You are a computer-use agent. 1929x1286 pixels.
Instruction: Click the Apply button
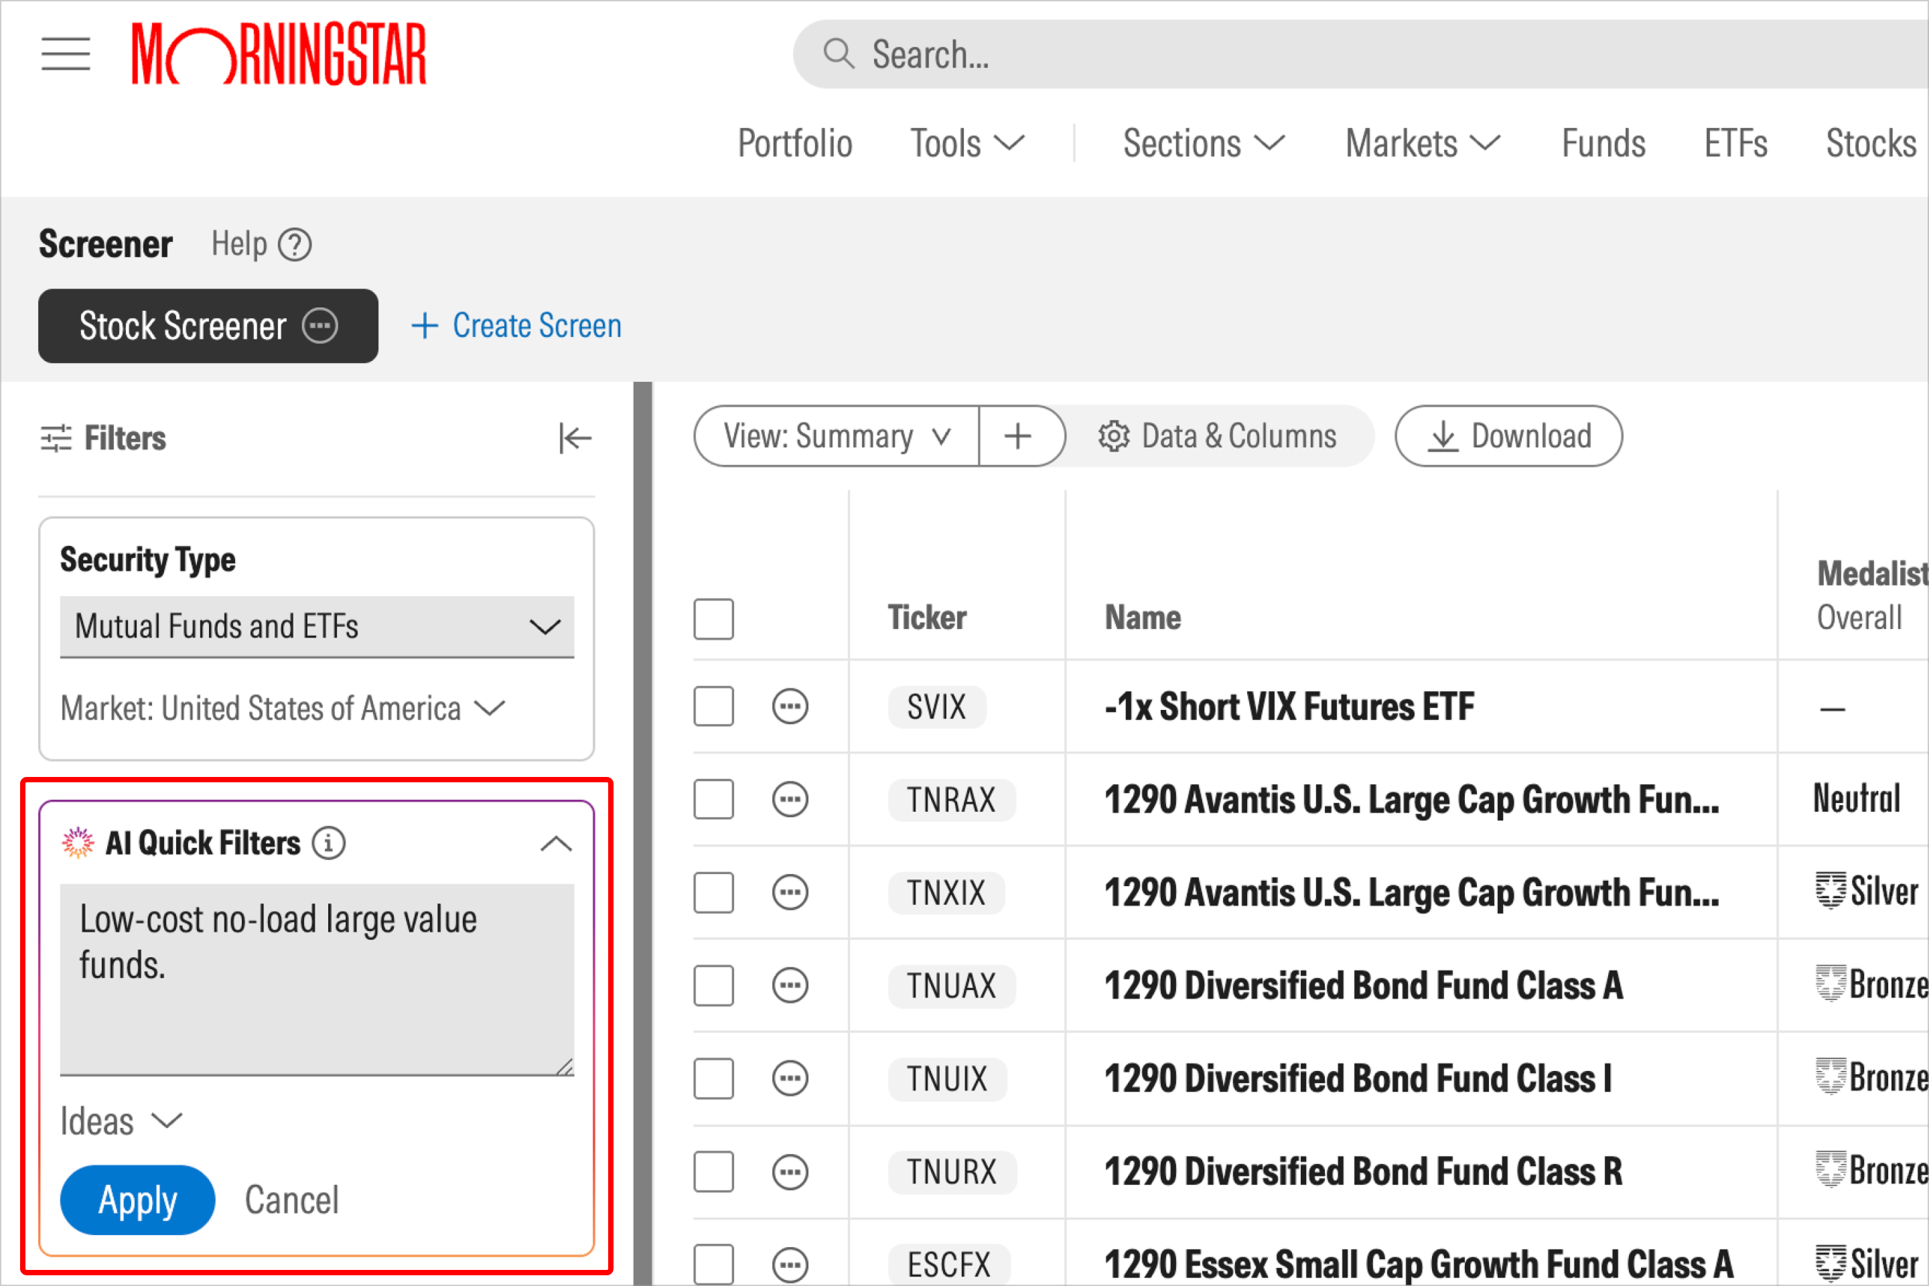point(138,1200)
